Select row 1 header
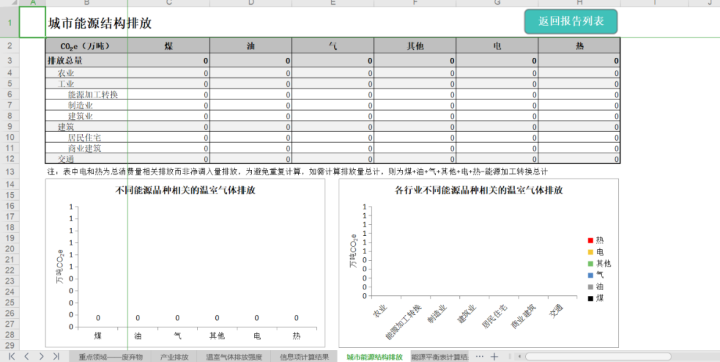Screen dimensions: 720x362 (x=9, y=22)
